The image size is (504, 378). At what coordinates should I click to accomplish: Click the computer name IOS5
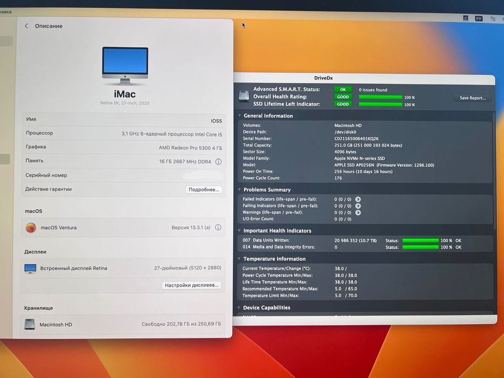(x=216, y=121)
